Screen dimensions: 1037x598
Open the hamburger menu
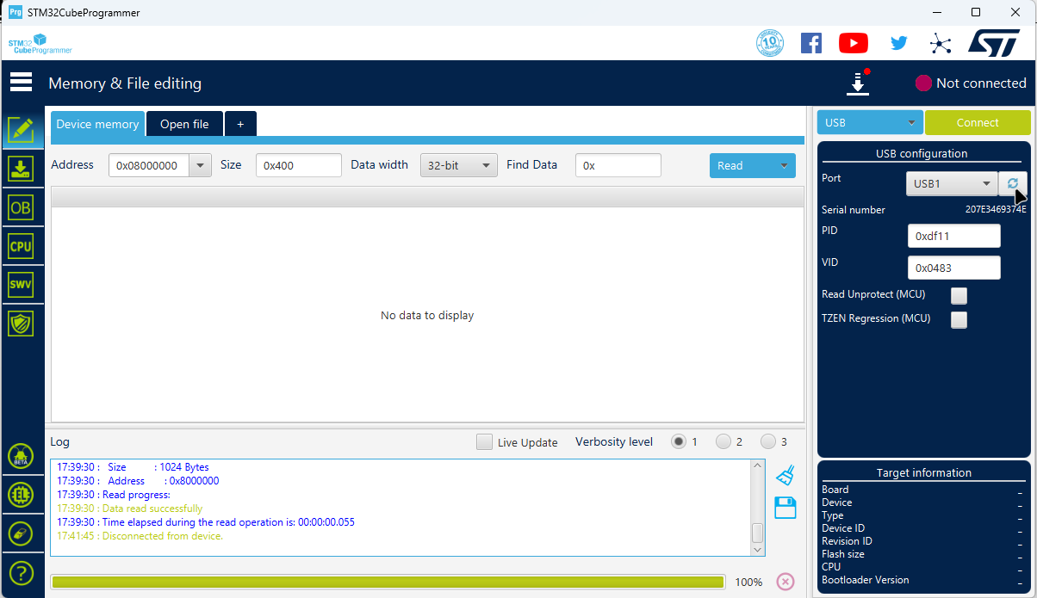(21, 83)
